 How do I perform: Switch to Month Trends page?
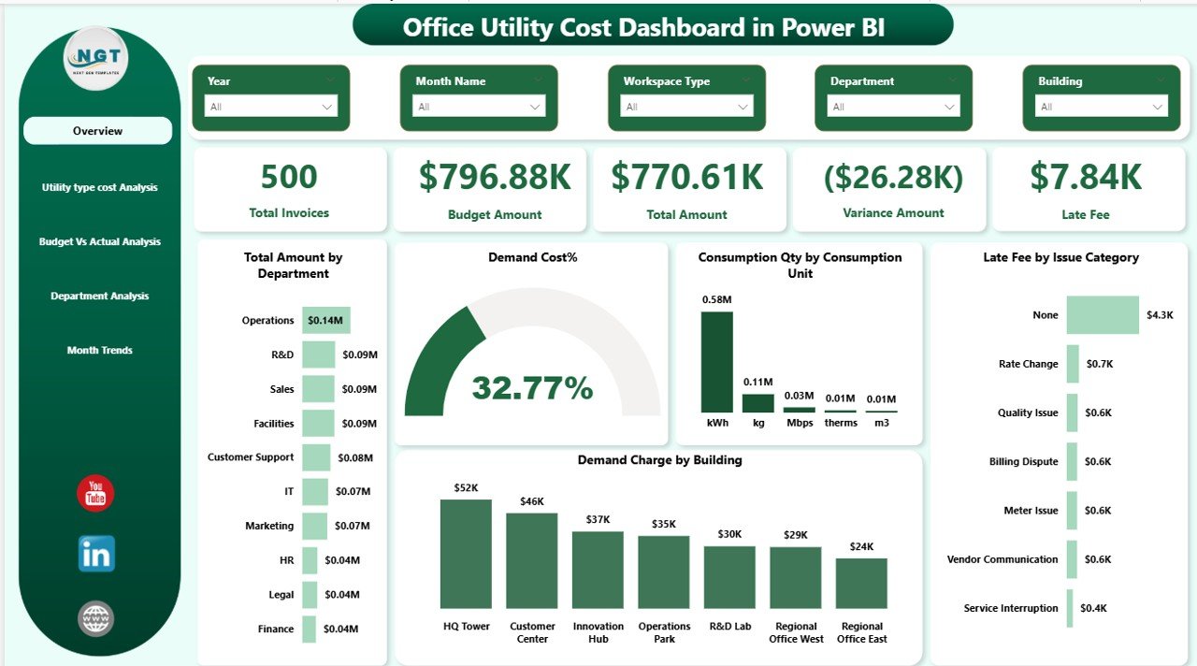click(x=99, y=350)
